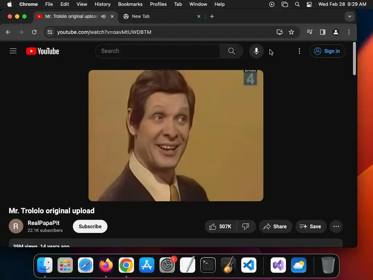Open Chrome side panel

323,32
